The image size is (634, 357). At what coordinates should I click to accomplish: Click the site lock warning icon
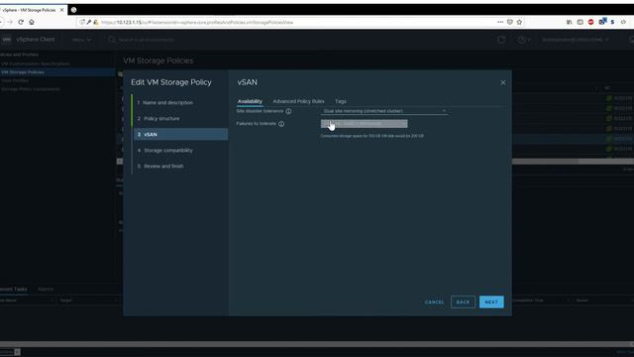coord(96,22)
